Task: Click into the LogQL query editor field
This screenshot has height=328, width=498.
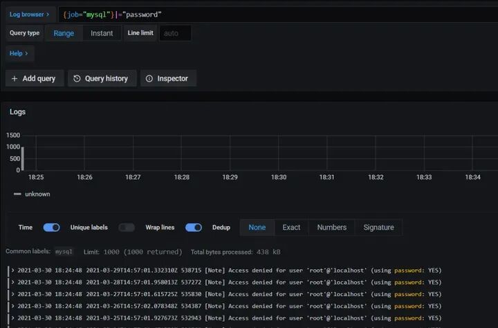Action: (278, 15)
